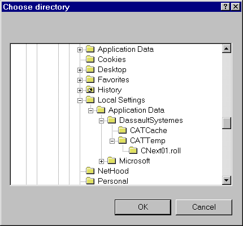243x226 pixels.
Task: Click the vertical scrollbar thumb
Action: pyautogui.click(x=227, y=123)
